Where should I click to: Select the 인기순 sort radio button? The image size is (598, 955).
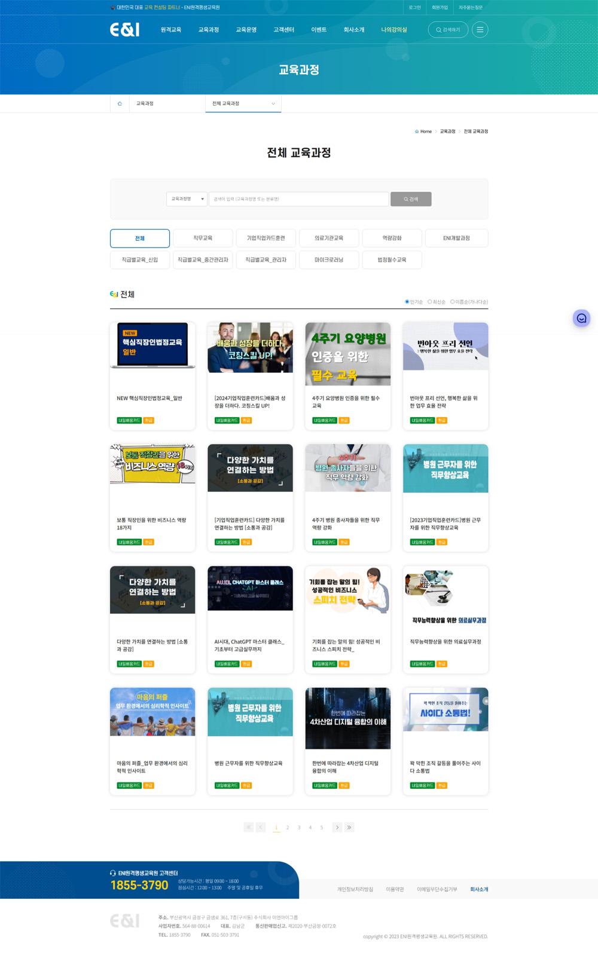tap(407, 302)
